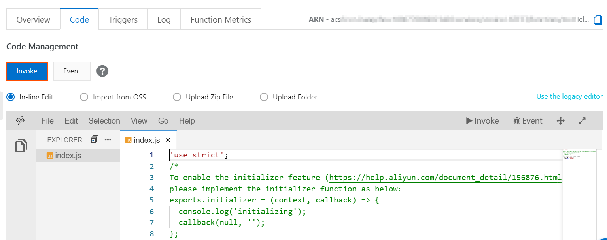607x240 pixels.
Task: Open the File menu in editor
Action: tap(47, 121)
